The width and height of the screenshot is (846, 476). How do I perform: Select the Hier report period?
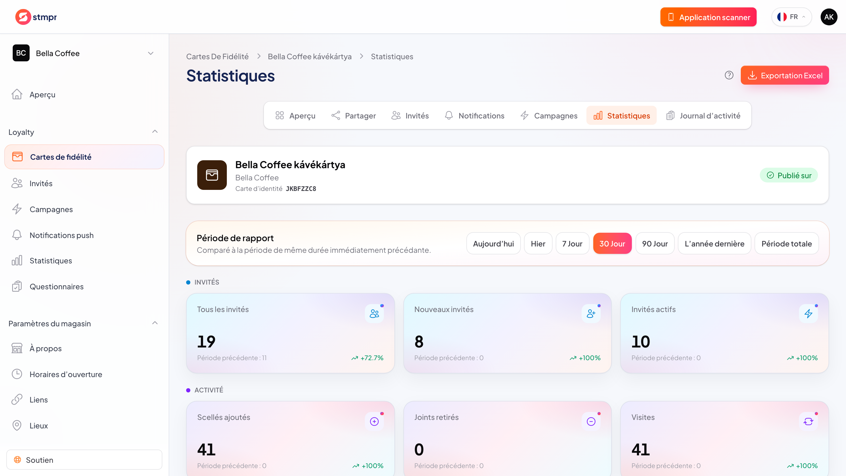538,243
